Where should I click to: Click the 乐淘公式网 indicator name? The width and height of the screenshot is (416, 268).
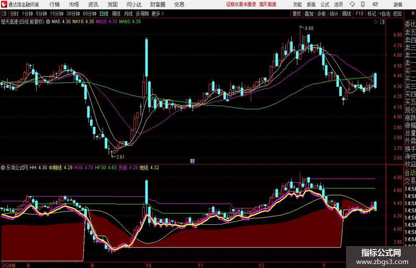pyautogui.click(x=17, y=168)
